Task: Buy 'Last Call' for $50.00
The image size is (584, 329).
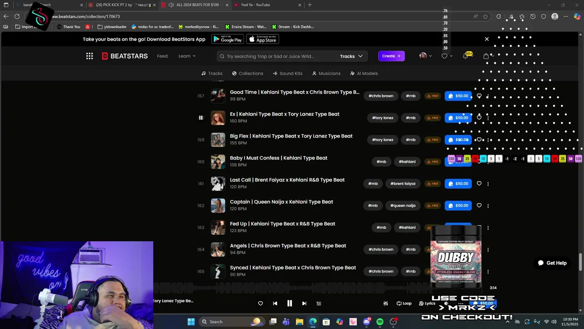Action: [458, 184]
